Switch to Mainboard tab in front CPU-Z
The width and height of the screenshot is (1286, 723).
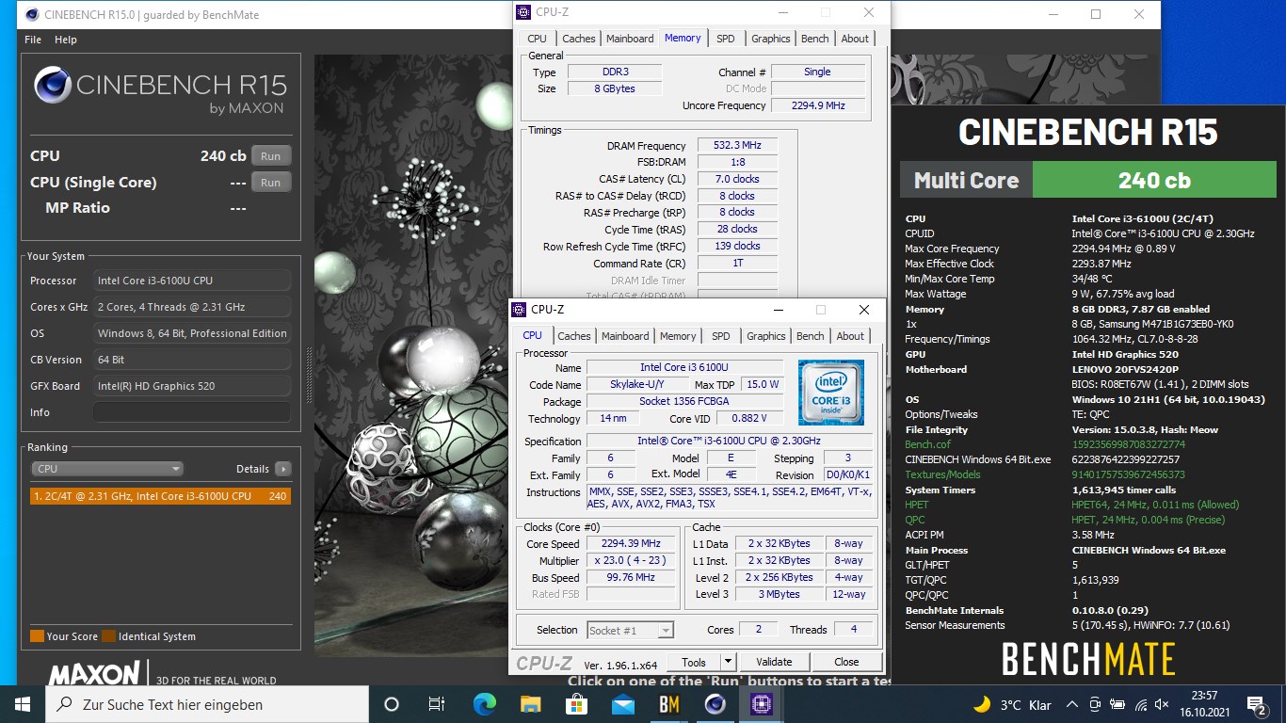[x=625, y=336]
